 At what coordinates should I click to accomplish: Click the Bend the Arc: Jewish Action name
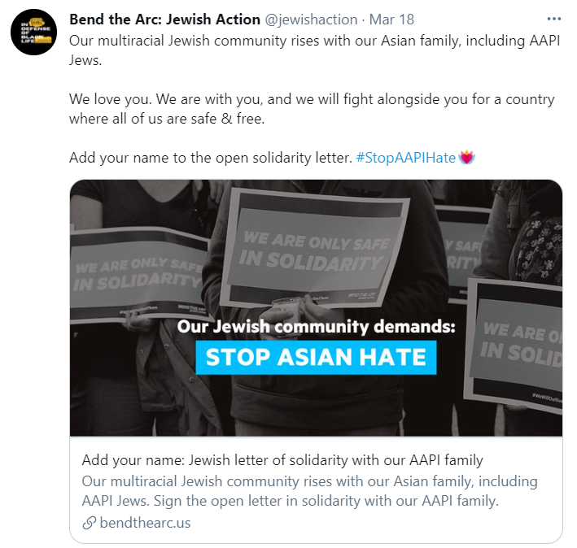[x=164, y=20]
